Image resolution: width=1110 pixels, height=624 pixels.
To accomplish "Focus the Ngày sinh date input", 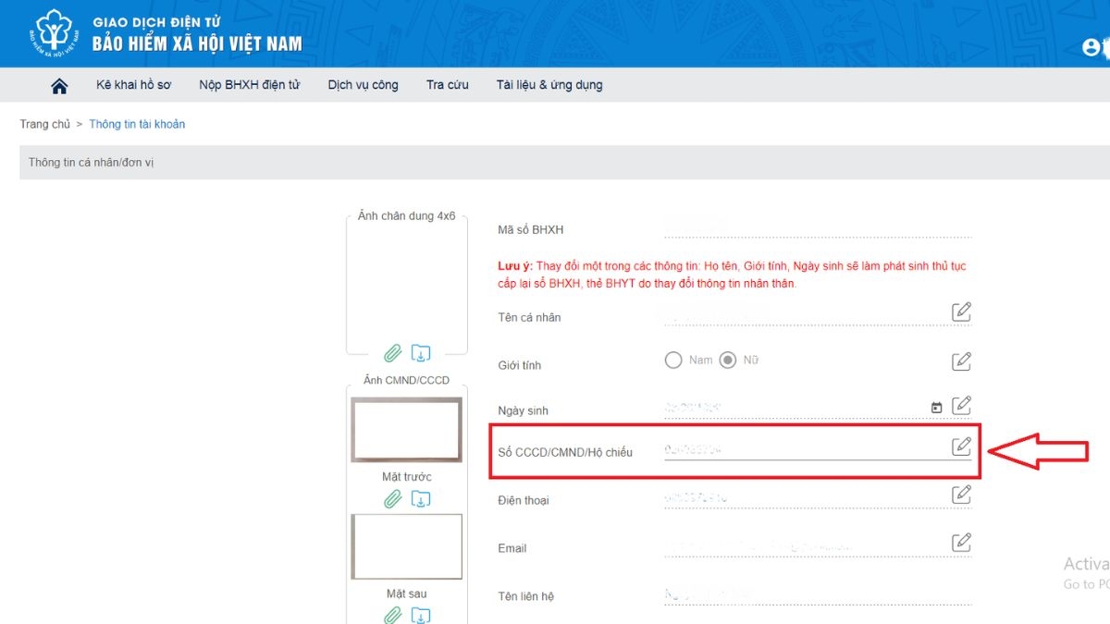I will click(795, 407).
